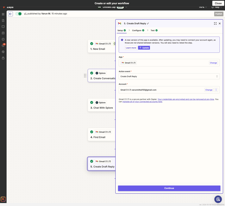Close the Create Draft Reply panel

pos(220,23)
